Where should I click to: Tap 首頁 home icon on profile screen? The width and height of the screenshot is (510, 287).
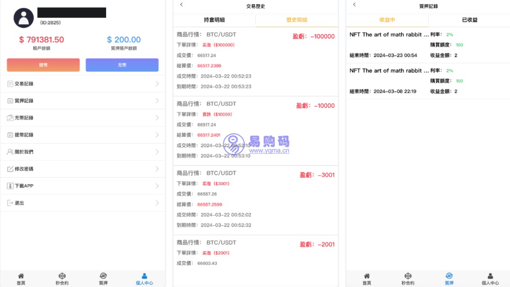tap(21, 276)
